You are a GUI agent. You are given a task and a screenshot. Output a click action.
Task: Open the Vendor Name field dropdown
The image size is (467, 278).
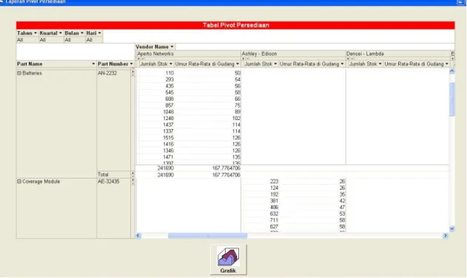coord(172,47)
